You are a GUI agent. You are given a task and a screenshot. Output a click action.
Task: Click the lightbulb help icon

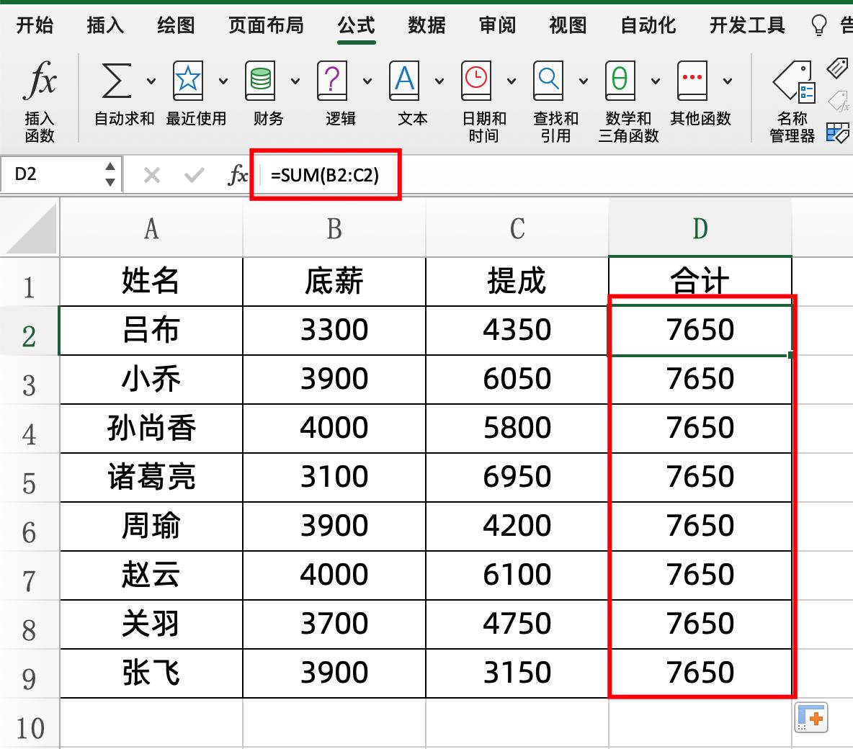click(818, 25)
